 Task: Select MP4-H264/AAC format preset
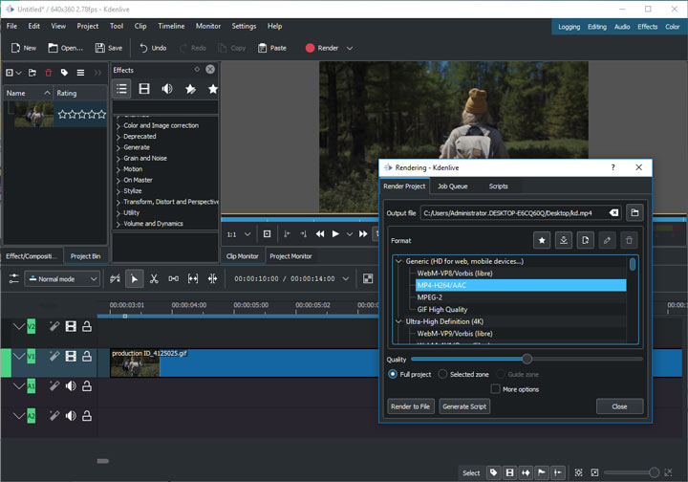pyautogui.click(x=441, y=285)
